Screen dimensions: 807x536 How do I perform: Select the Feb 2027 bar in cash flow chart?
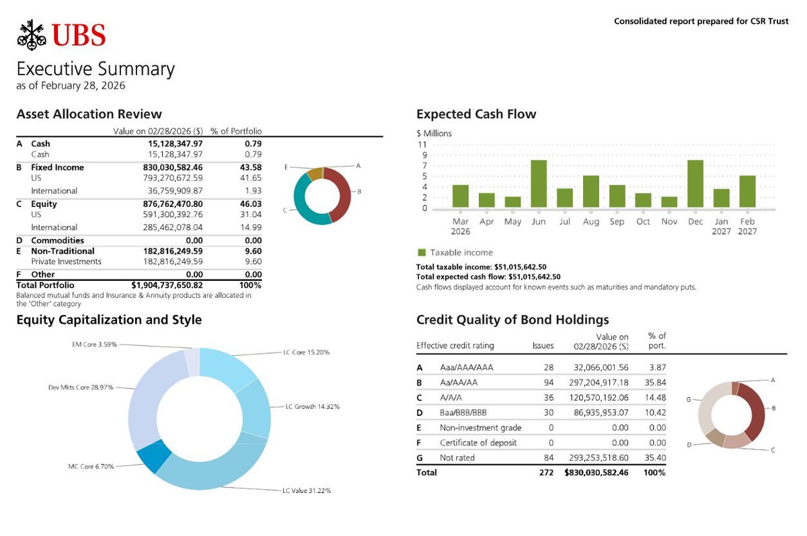click(747, 191)
